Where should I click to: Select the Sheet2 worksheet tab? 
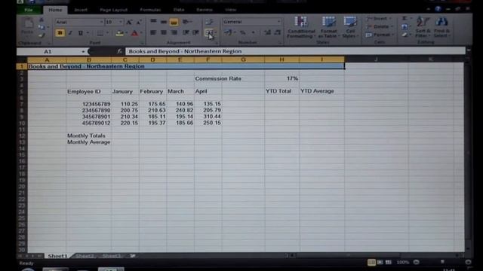(85, 256)
